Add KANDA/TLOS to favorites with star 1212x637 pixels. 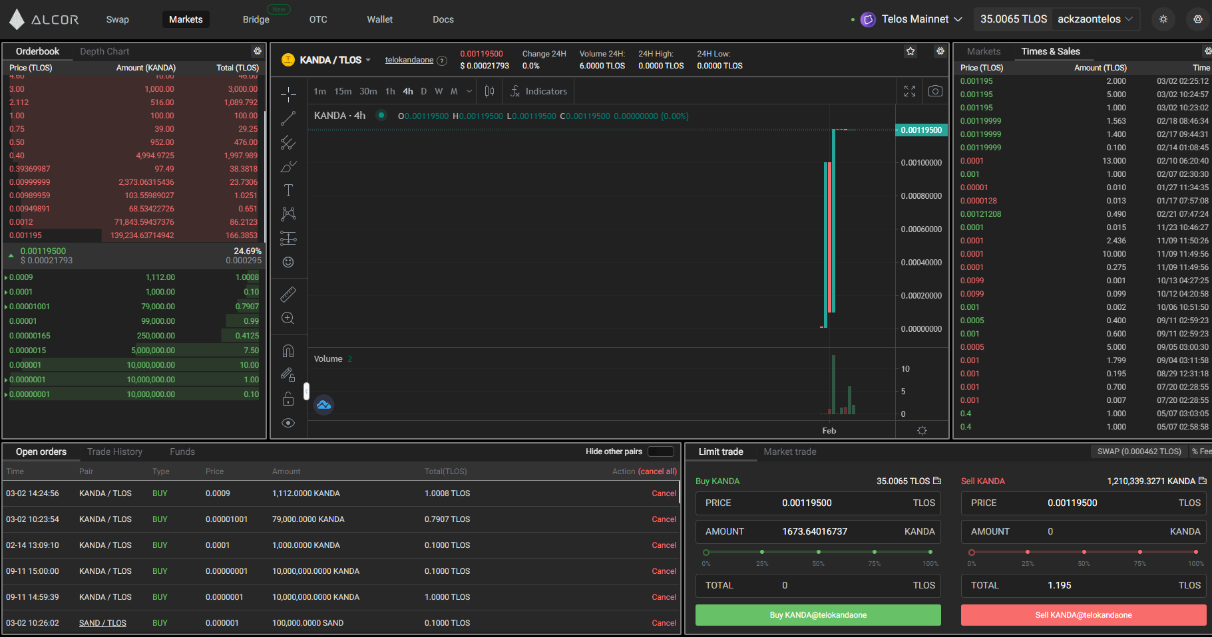910,51
